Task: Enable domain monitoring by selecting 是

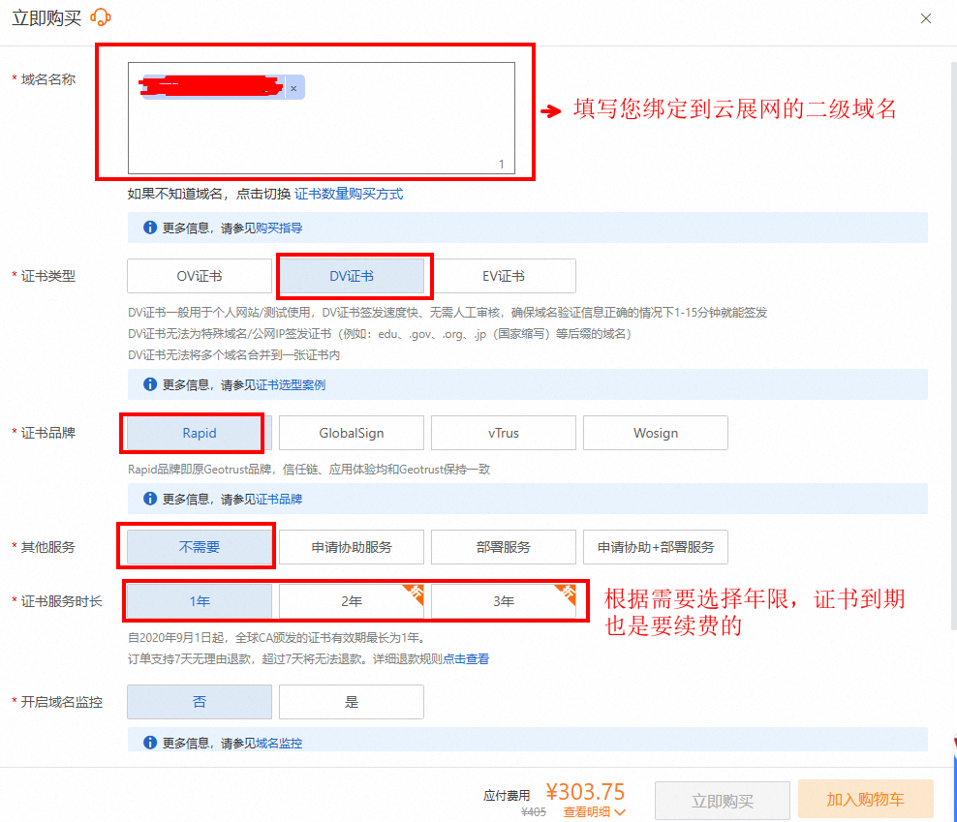Action: click(x=352, y=702)
